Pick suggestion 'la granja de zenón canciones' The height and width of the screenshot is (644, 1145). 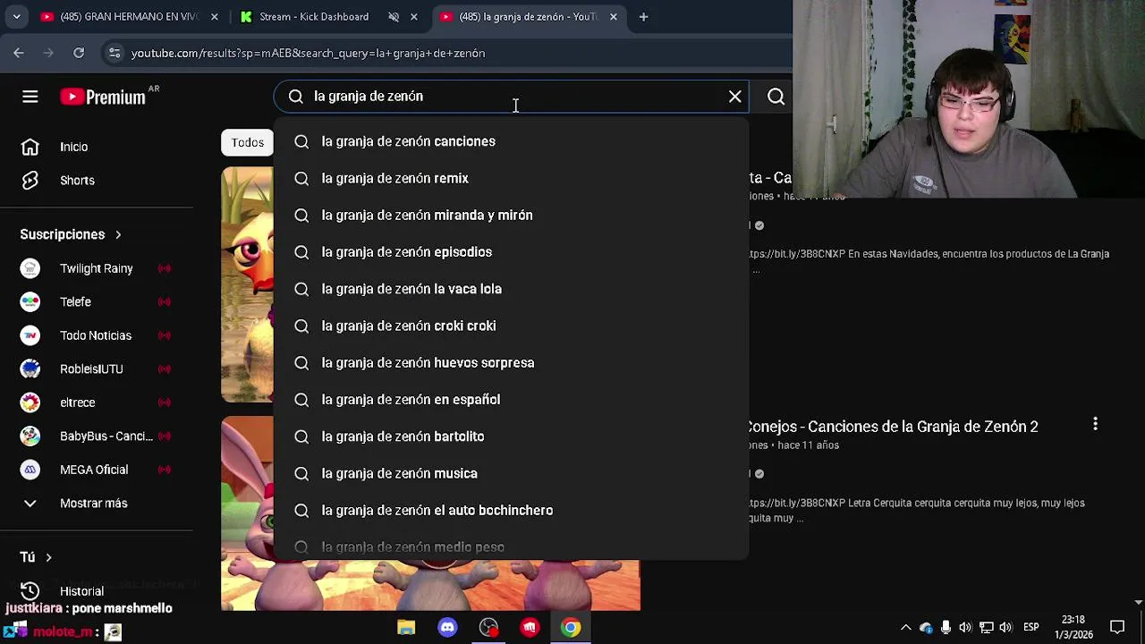pos(511,141)
